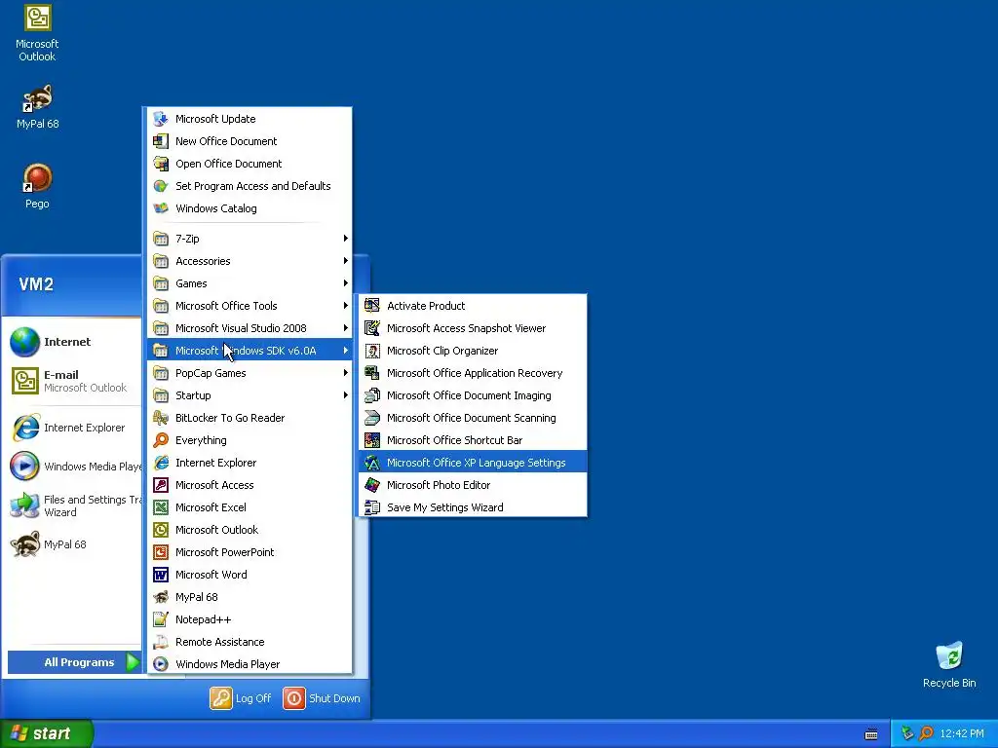The width and height of the screenshot is (998, 748).
Task: Click Microsoft Photo Editor icon
Action: (x=372, y=485)
